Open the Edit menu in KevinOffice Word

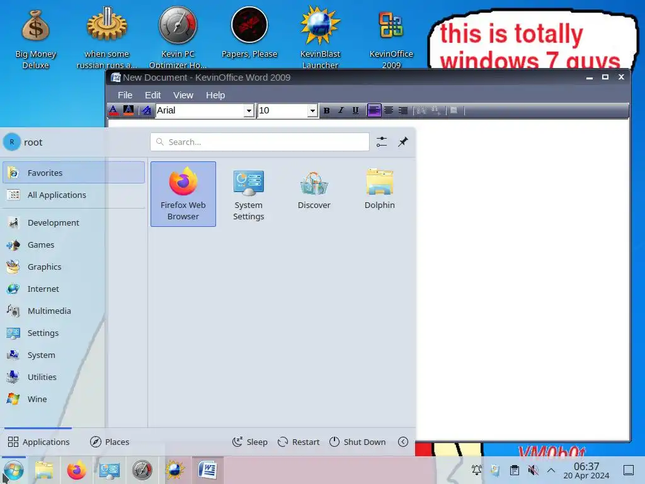click(152, 95)
